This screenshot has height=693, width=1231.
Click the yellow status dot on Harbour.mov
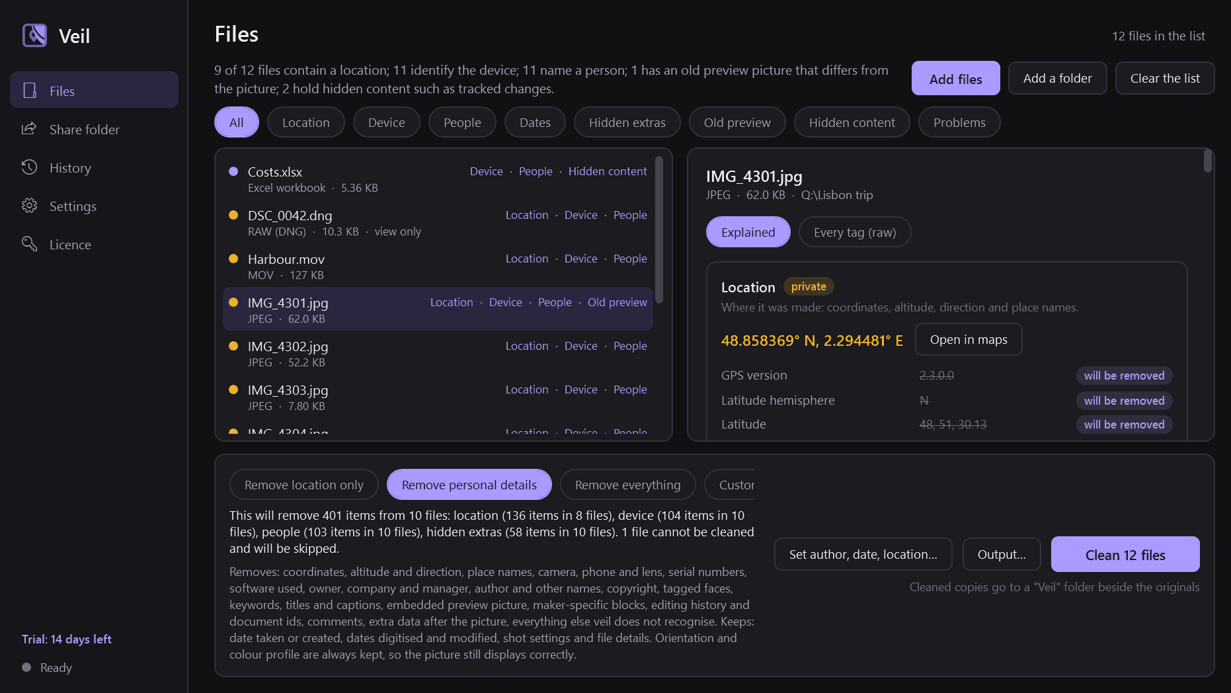pyautogui.click(x=233, y=259)
